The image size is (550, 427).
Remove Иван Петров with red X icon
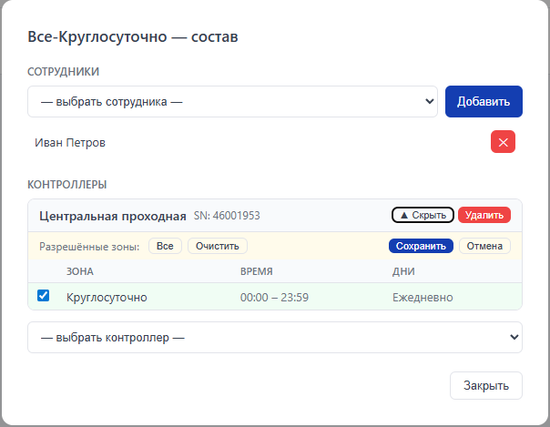click(x=503, y=142)
